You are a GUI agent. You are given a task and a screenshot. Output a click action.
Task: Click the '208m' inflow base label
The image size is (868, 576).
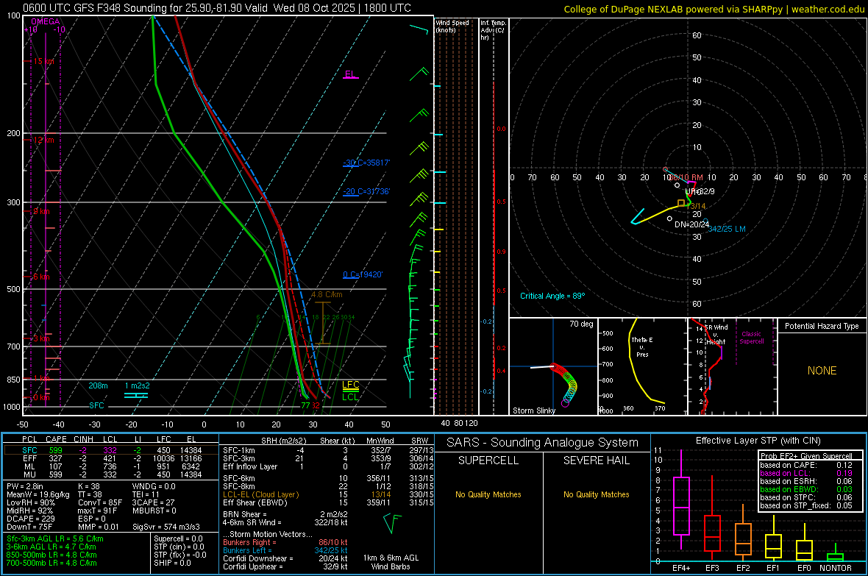[x=98, y=385]
